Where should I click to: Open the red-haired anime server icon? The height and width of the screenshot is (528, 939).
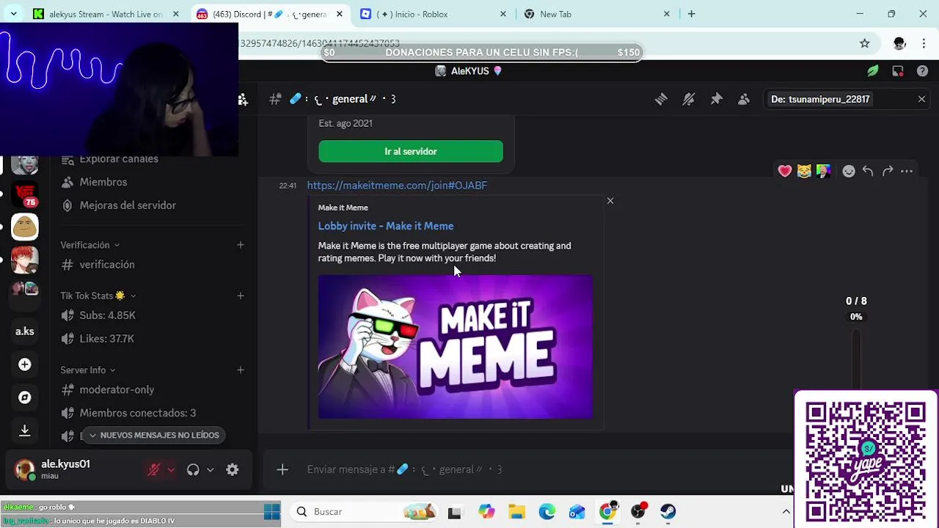(25, 260)
